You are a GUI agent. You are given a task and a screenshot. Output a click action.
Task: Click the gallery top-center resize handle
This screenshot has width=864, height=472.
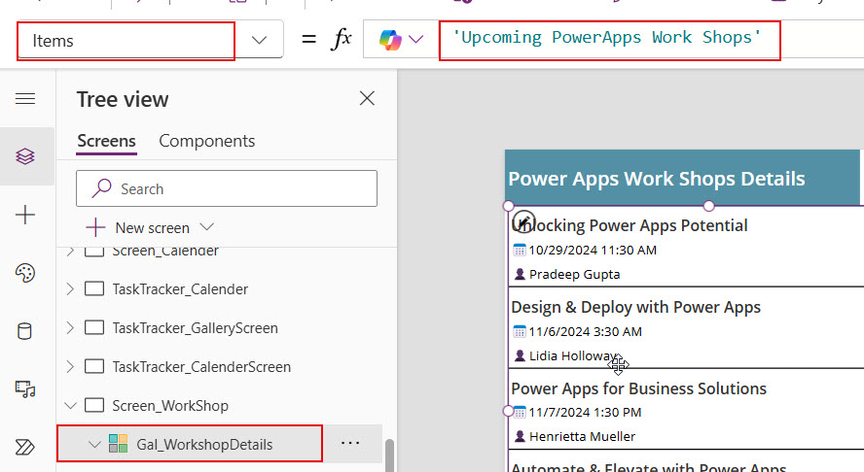point(708,206)
